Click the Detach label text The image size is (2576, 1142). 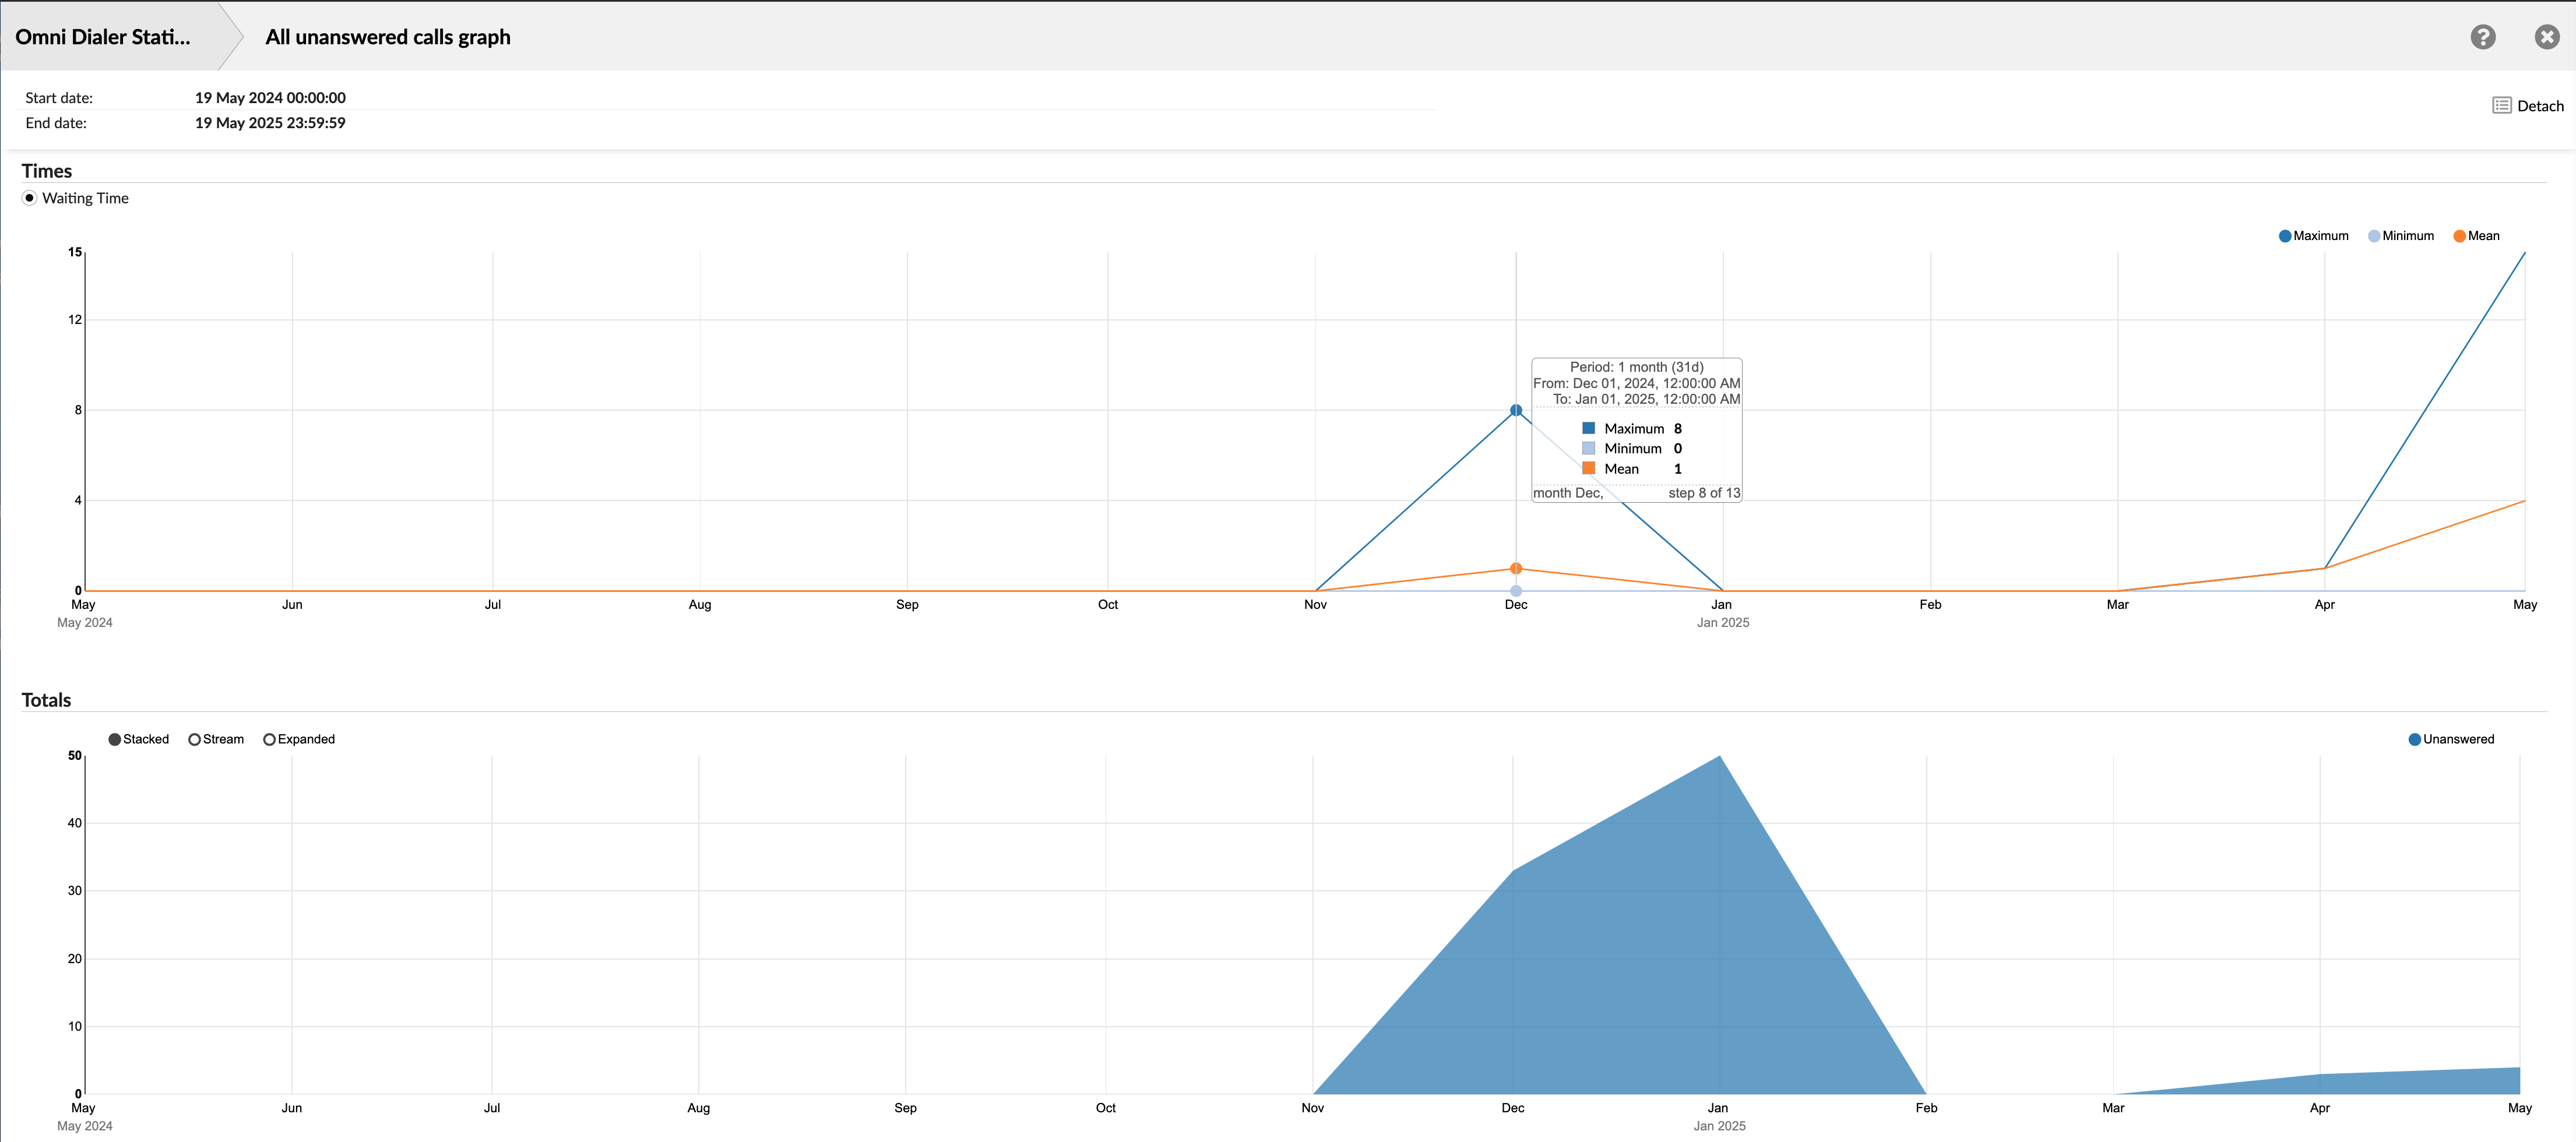(x=2538, y=105)
